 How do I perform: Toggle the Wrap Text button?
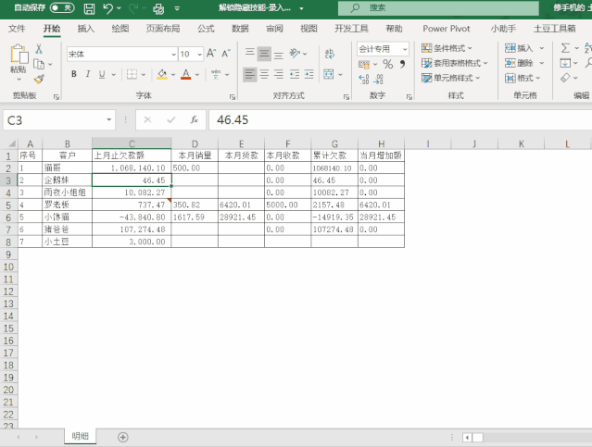pos(329,54)
